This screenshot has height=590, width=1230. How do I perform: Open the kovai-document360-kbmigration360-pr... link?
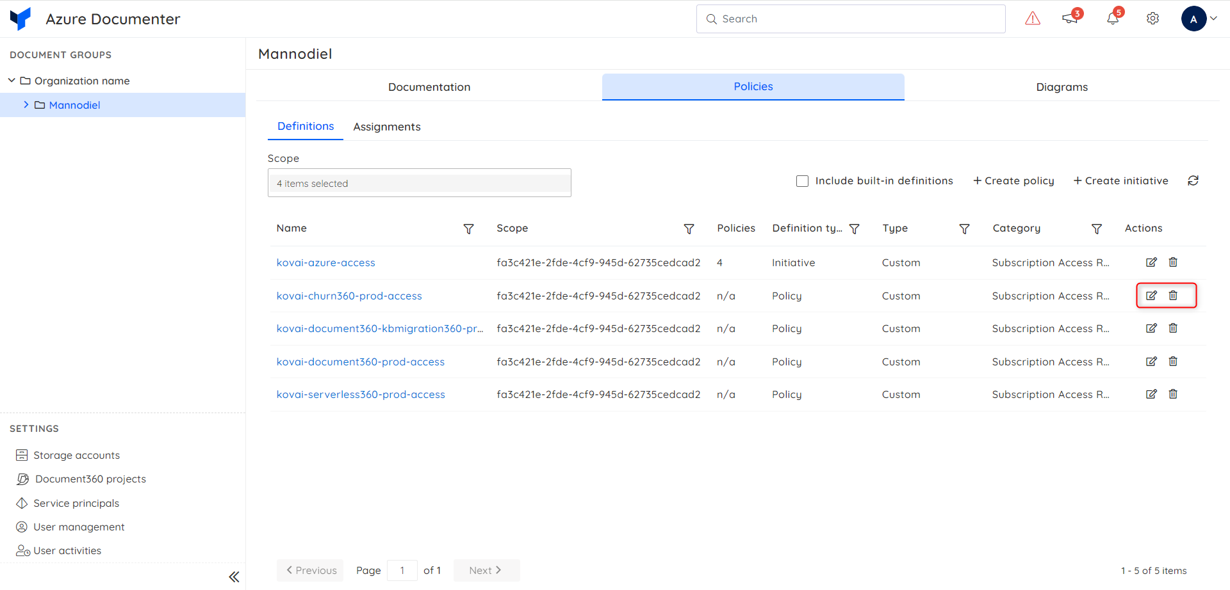click(x=380, y=328)
